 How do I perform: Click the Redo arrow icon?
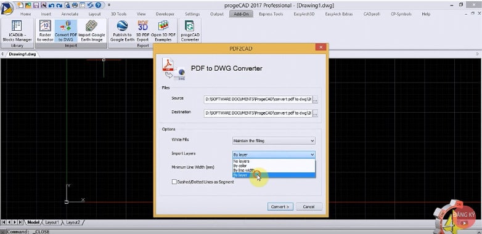[x=59, y=5]
